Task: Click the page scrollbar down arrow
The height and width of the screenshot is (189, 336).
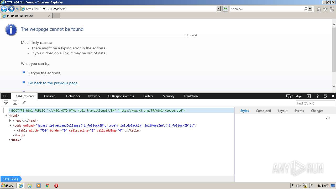Action: [334, 86]
